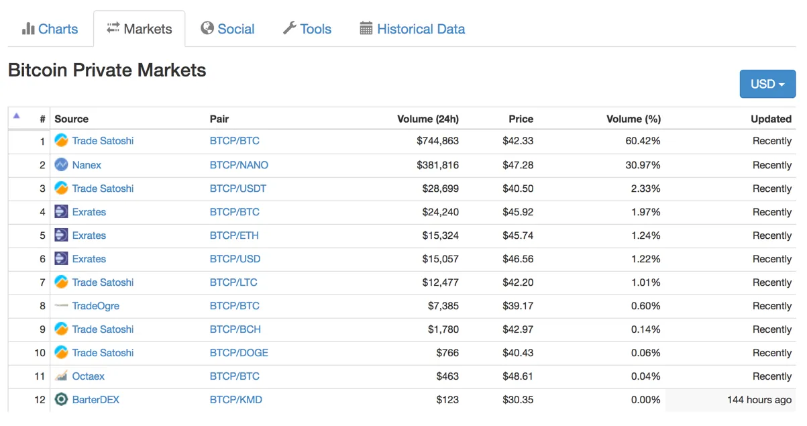The image size is (807, 426).
Task: Click the $744,863 volume value
Action: 438,141
